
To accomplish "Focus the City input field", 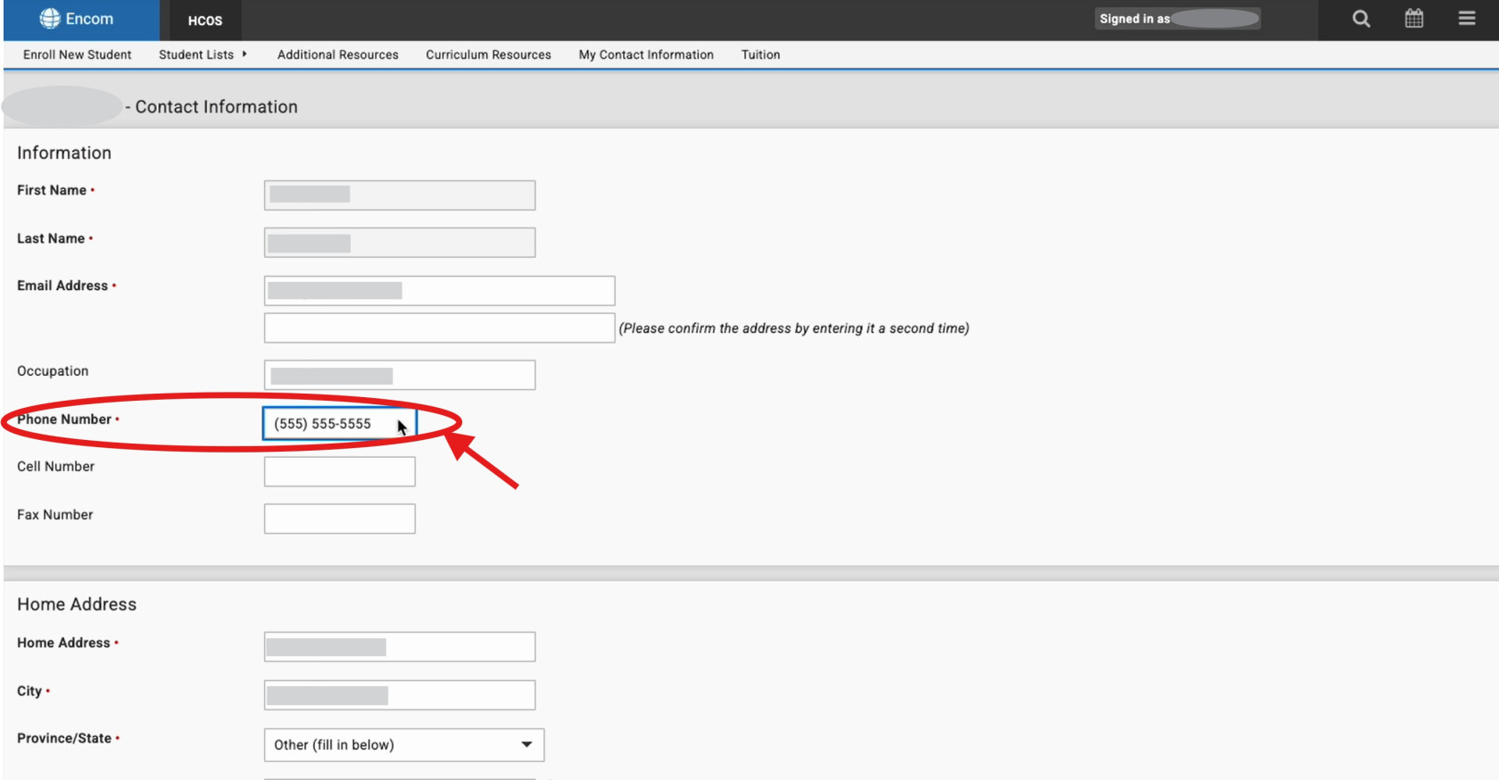I will [399, 695].
